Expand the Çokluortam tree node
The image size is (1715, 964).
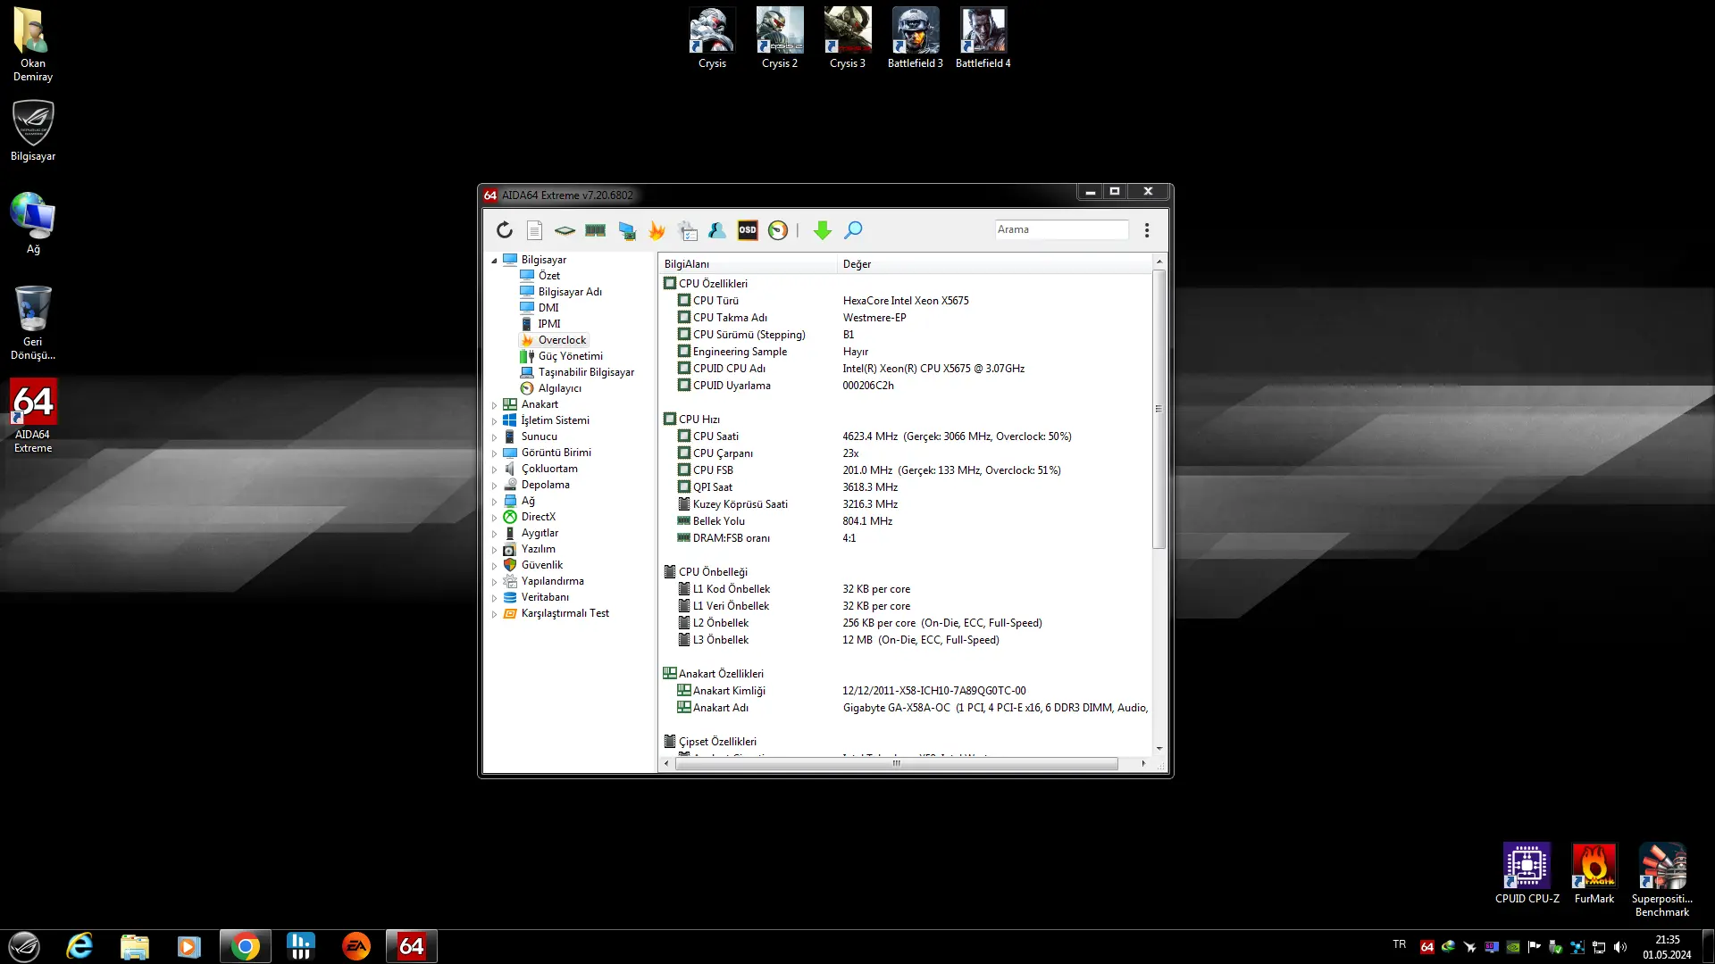(x=494, y=469)
